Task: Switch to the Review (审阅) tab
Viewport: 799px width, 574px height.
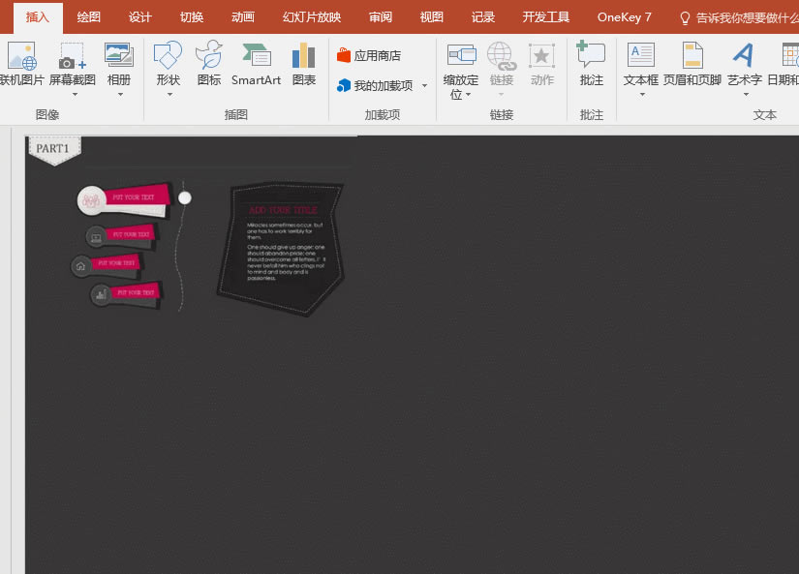Action: point(381,17)
